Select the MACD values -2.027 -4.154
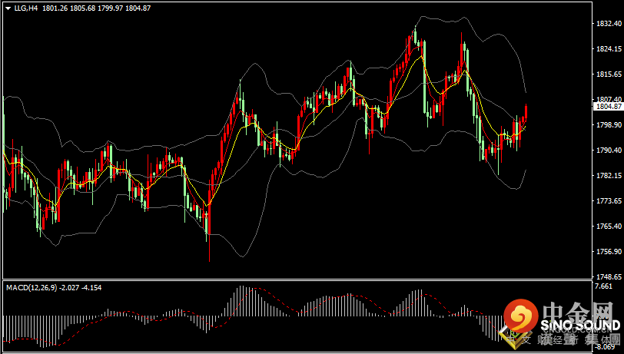This screenshot has width=624, height=354. pyautogui.click(x=81, y=287)
